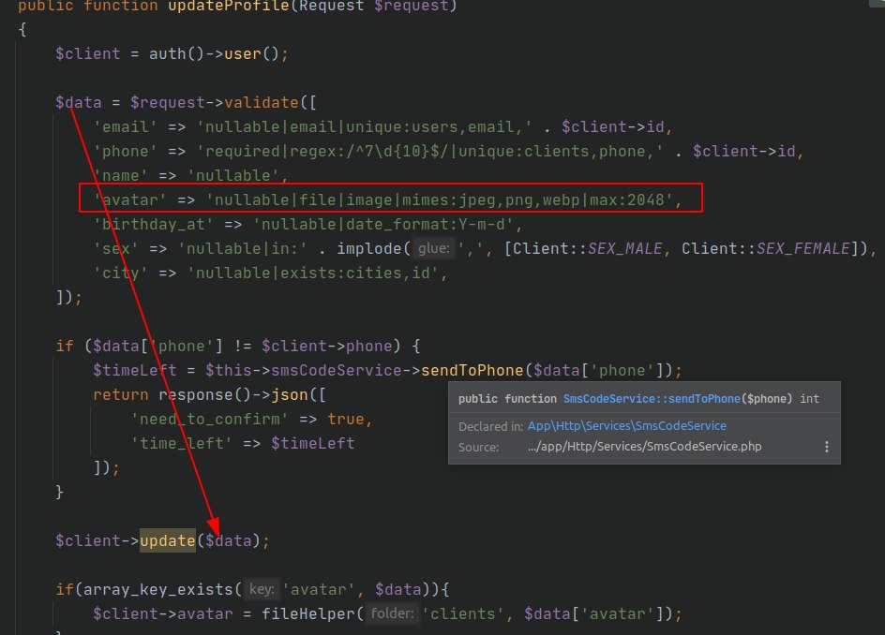The height and width of the screenshot is (635, 885).
Task: Click the source path SmsCodeService.php text
Action: 645,447
